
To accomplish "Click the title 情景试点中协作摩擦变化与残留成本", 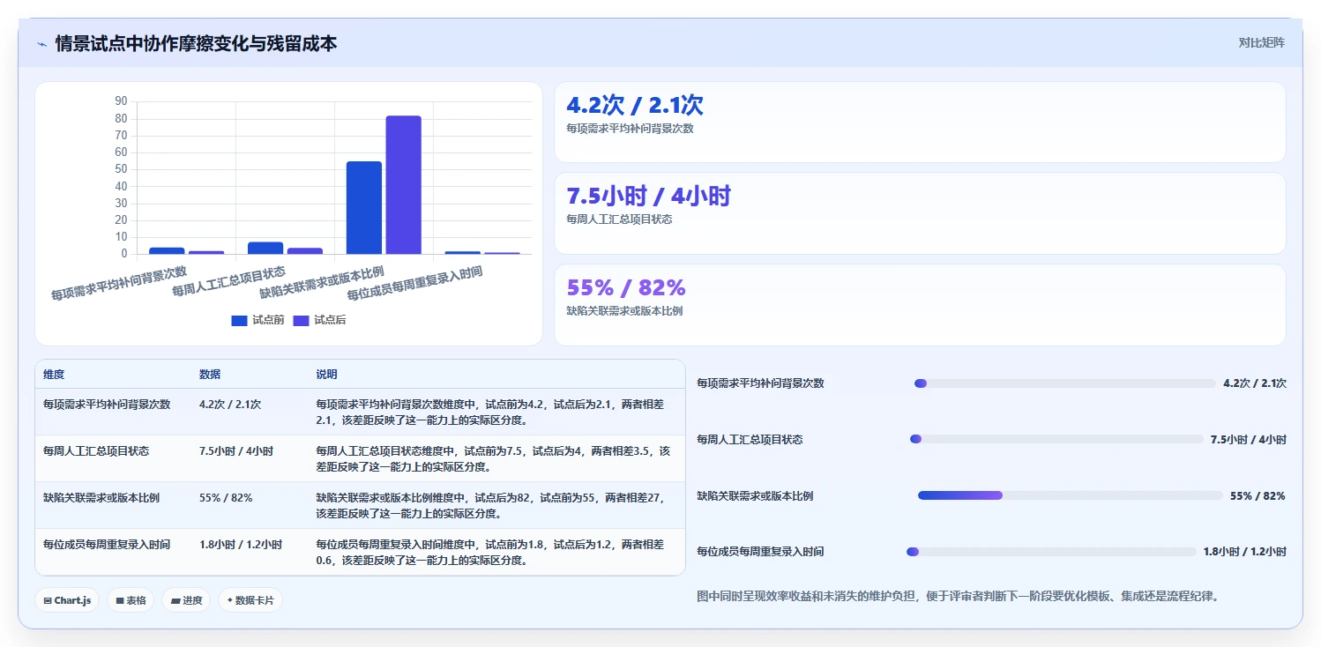I will [196, 43].
